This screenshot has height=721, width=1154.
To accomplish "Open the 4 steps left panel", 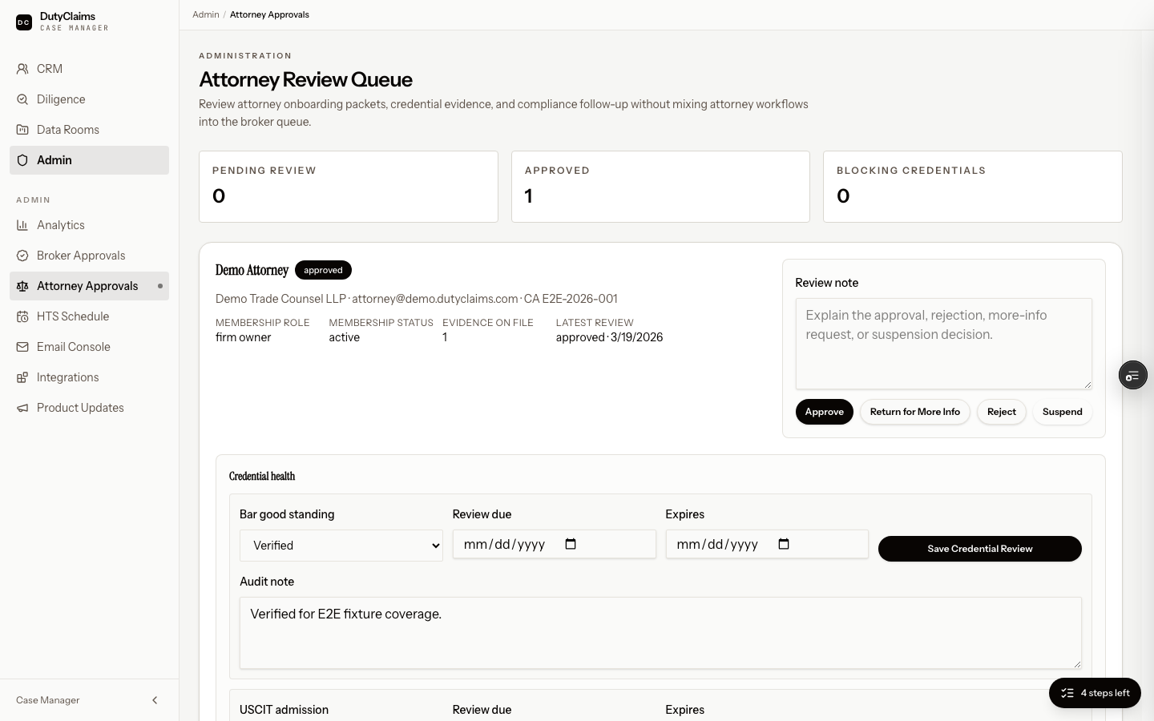I will [x=1095, y=693].
